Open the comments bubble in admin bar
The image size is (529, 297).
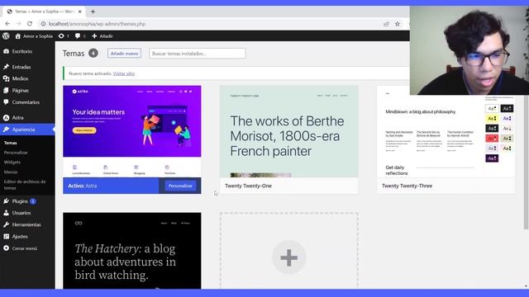click(x=78, y=36)
